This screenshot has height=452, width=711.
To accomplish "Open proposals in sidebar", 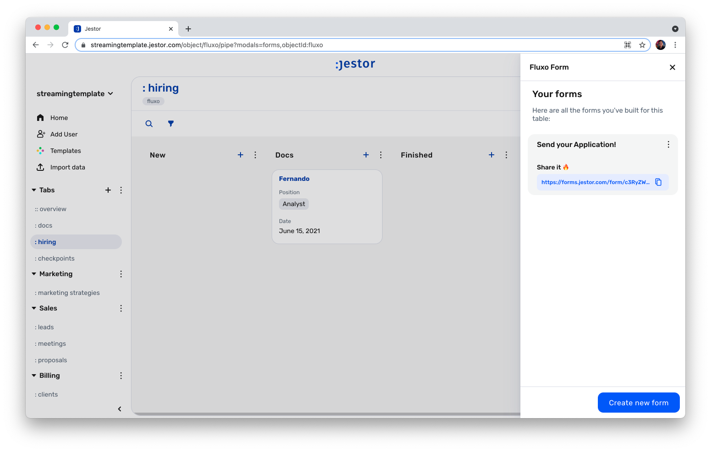I will click(76, 360).
